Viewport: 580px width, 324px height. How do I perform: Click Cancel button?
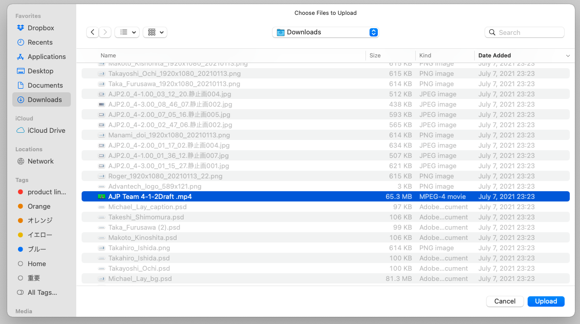tap(505, 301)
